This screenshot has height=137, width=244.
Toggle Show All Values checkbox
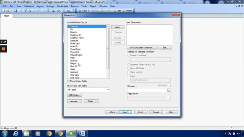click(129, 68)
